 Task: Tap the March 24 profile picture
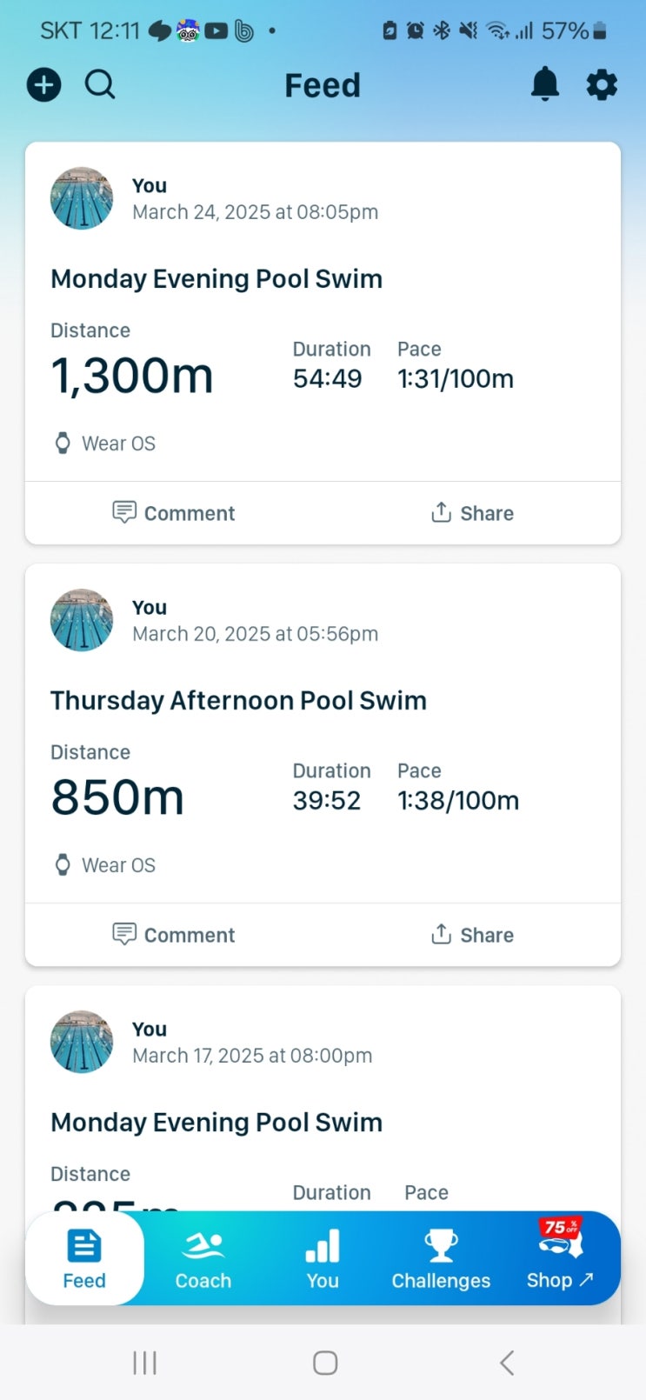(x=82, y=198)
